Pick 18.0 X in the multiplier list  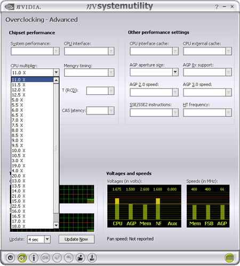pos(32,227)
